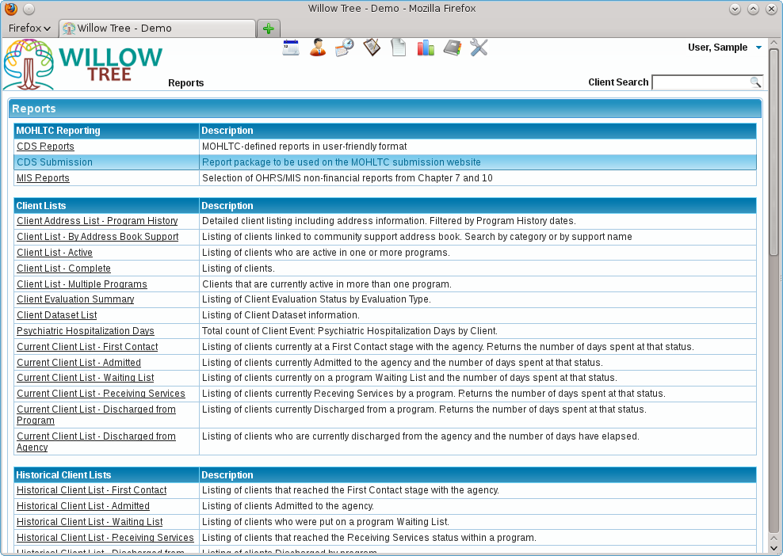The image size is (783, 556).
Task: Open the CDS Submission report link
Action: pyautogui.click(x=55, y=162)
